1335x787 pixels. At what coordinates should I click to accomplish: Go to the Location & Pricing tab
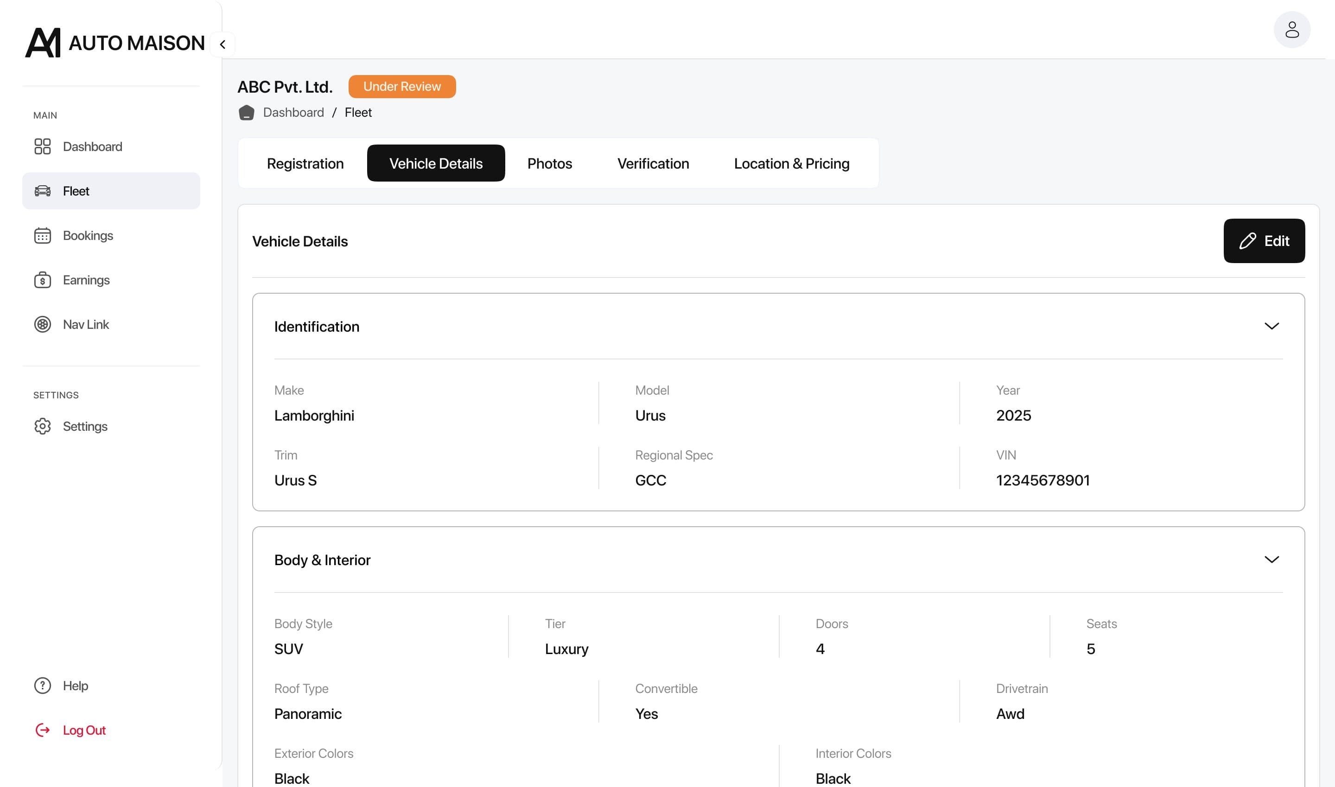click(791, 164)
